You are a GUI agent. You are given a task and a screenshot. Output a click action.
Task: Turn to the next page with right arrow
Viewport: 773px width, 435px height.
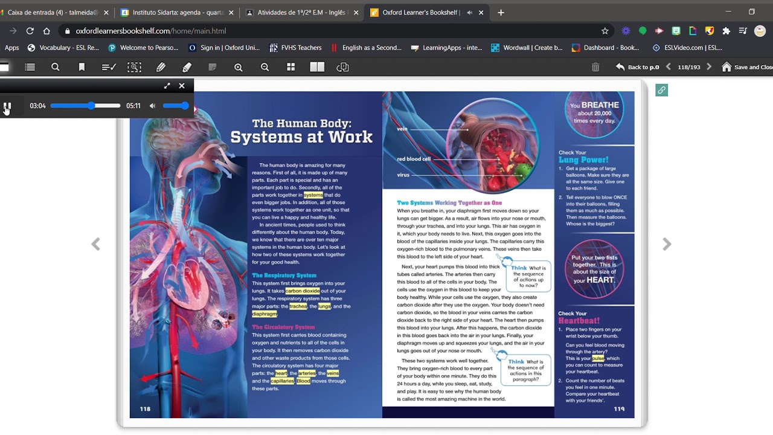pos(667,244)
